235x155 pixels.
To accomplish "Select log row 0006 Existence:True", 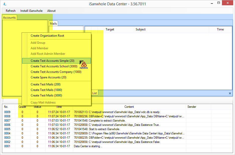I will (x=117, y=125).
